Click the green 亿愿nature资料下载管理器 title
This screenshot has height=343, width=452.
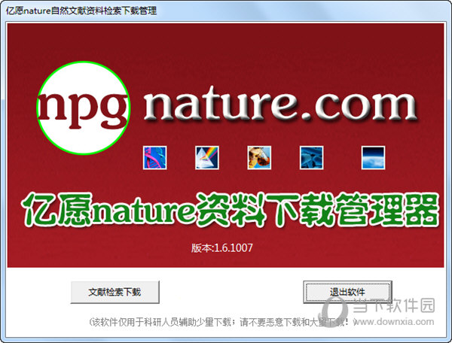click(230, 209)
